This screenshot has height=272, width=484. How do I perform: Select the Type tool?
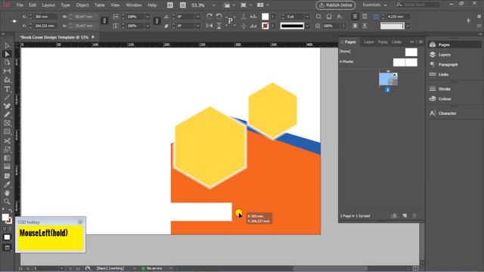point(7,89)
